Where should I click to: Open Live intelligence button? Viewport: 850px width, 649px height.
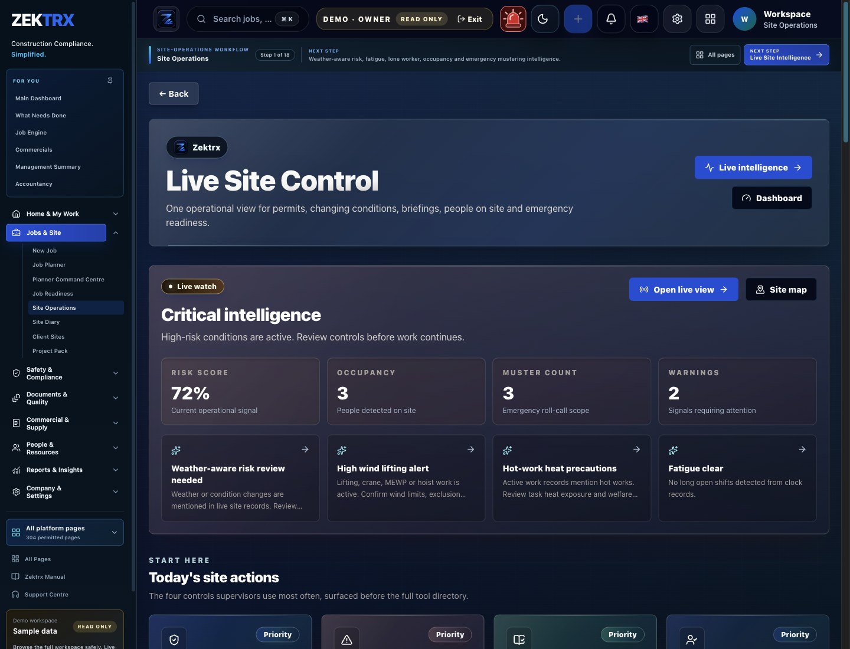[753, 168]
